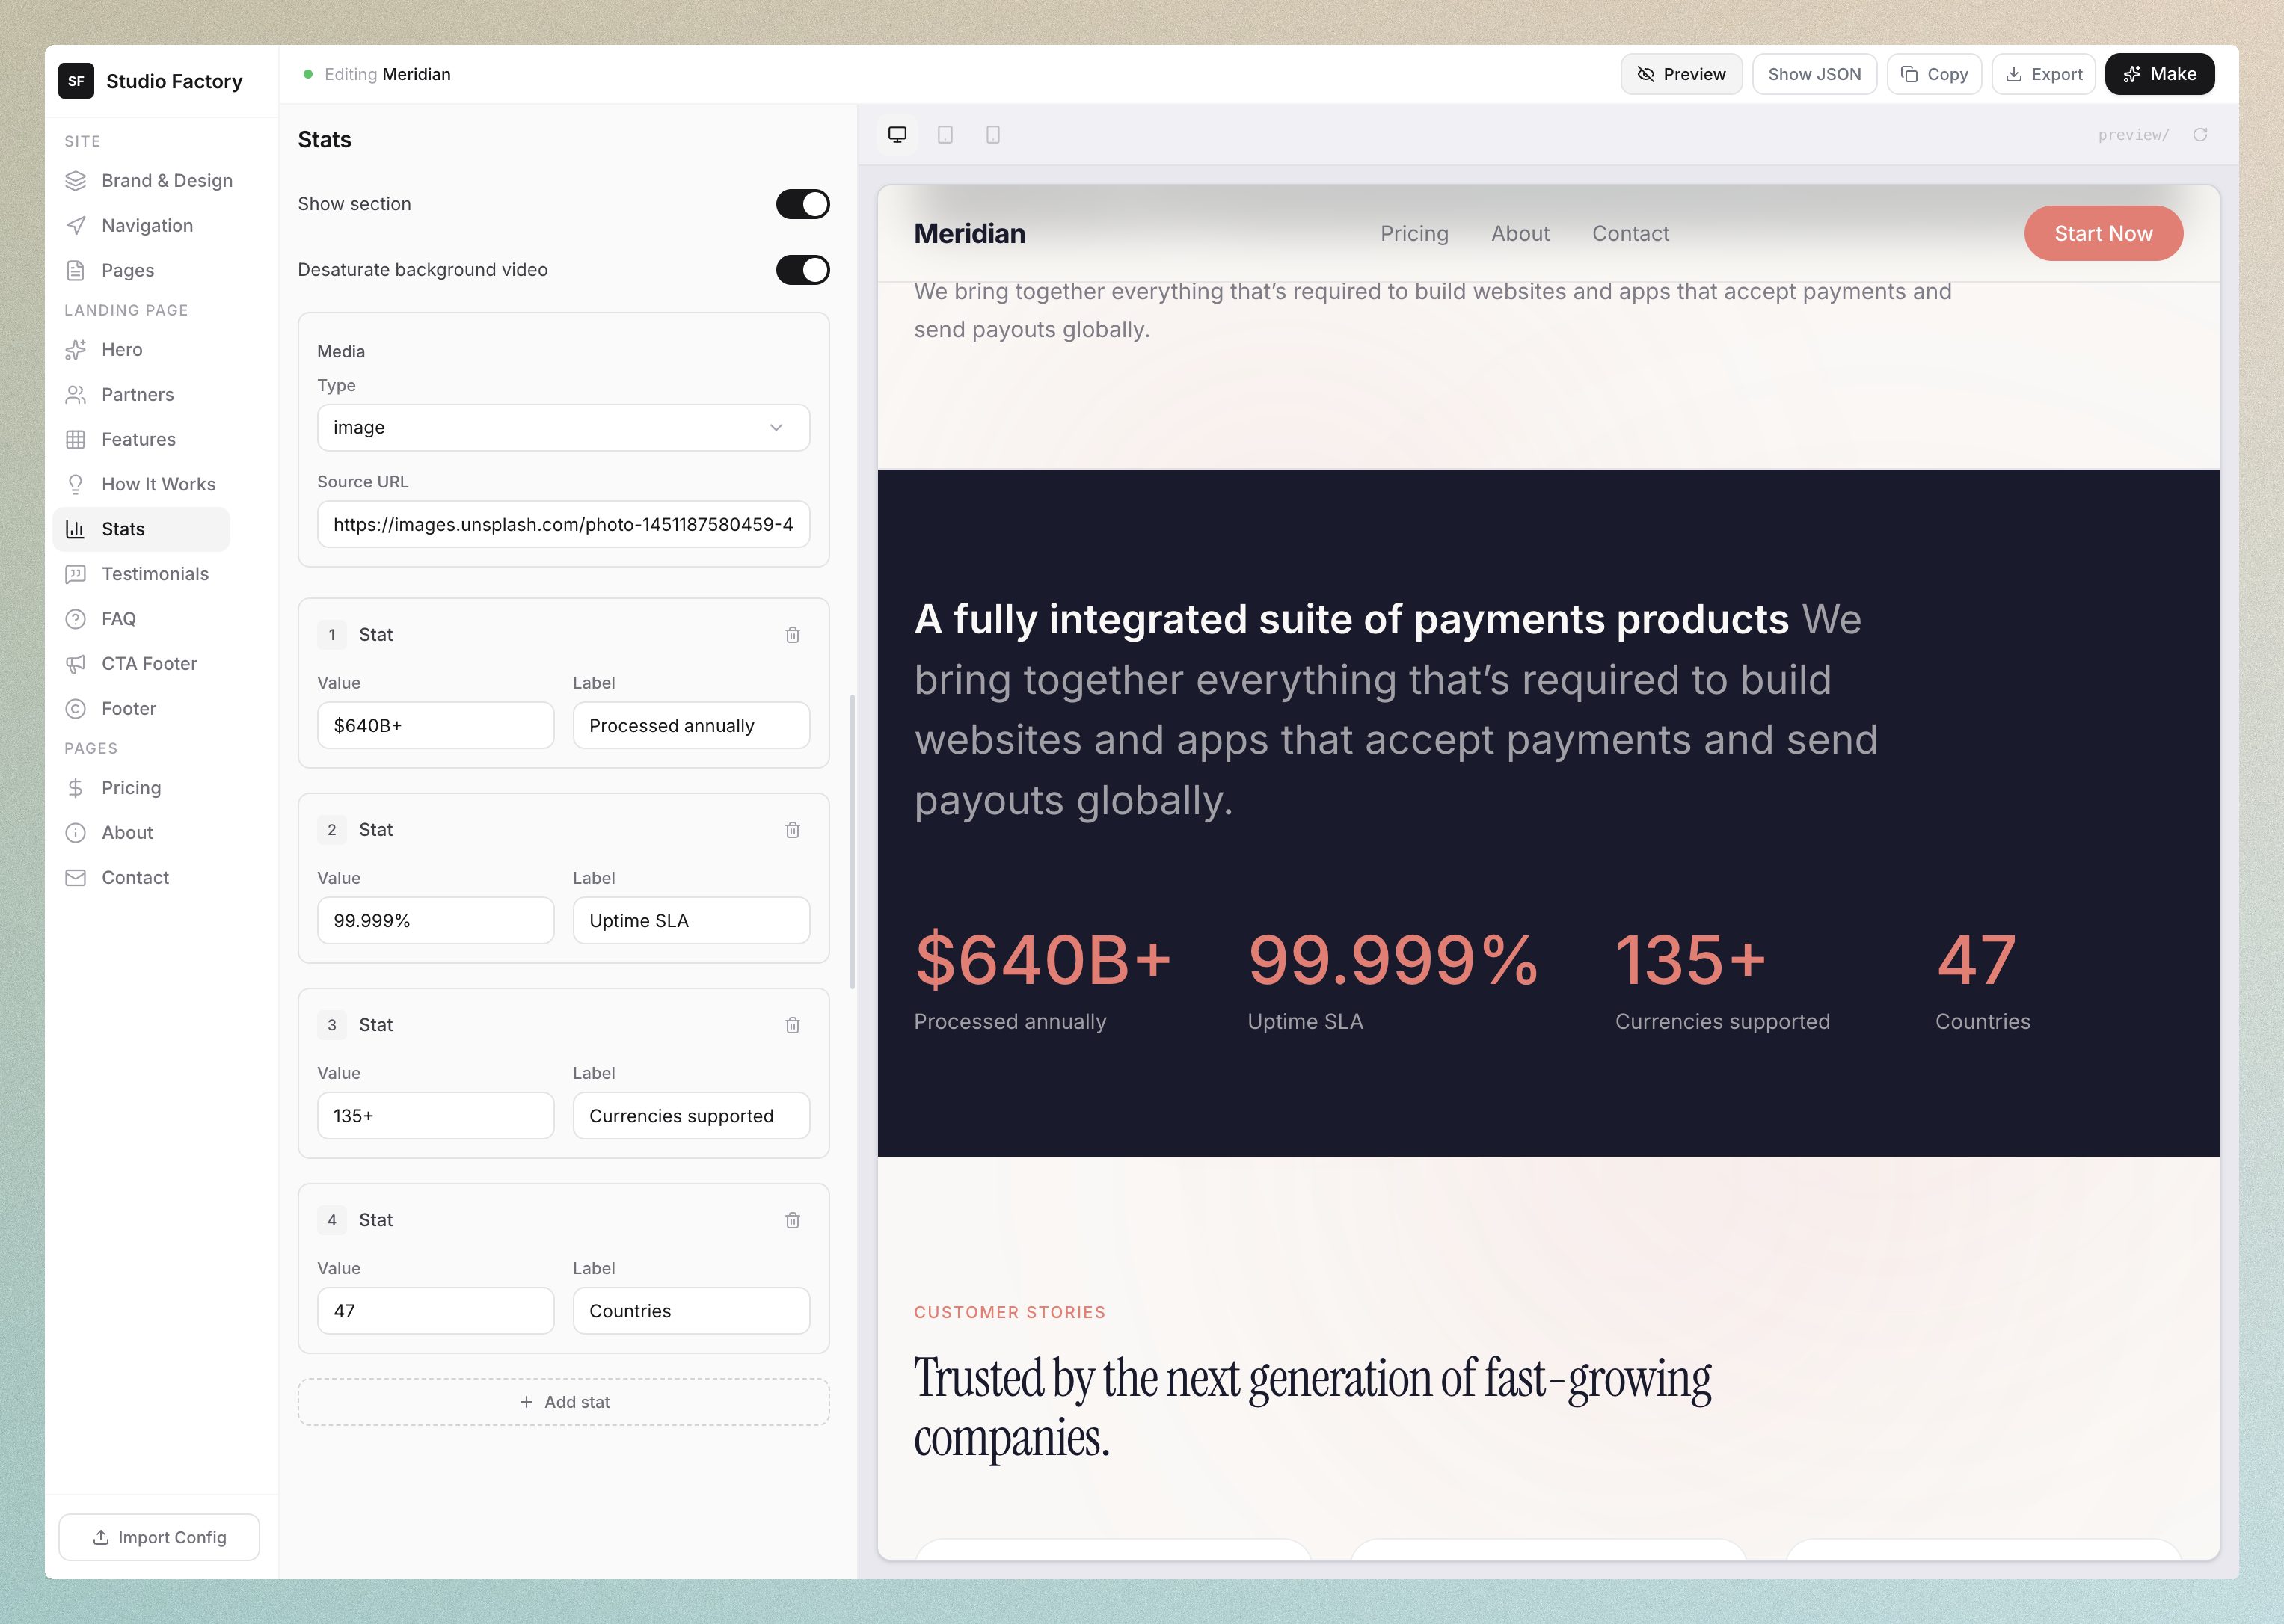Open Testimonials section in sidebar
The width and height of the screenshot is (2284, 1624).
click(x=155, y=574)
